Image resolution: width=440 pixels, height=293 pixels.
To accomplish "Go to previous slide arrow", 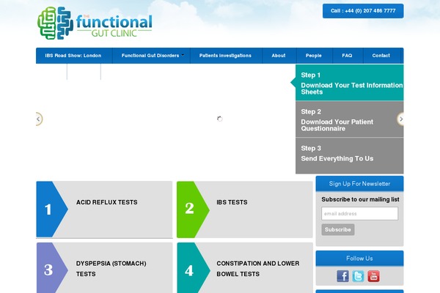I will click(x=39, y=119).
